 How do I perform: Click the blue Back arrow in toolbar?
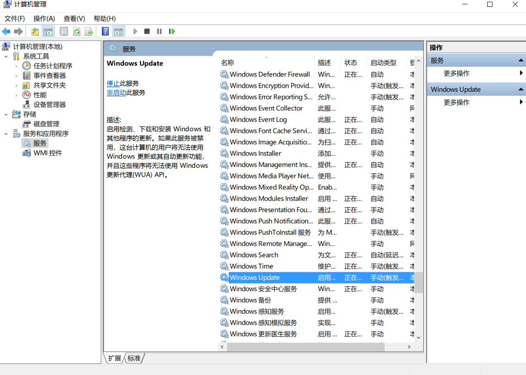pyautogui.click(x=6, y=31)
